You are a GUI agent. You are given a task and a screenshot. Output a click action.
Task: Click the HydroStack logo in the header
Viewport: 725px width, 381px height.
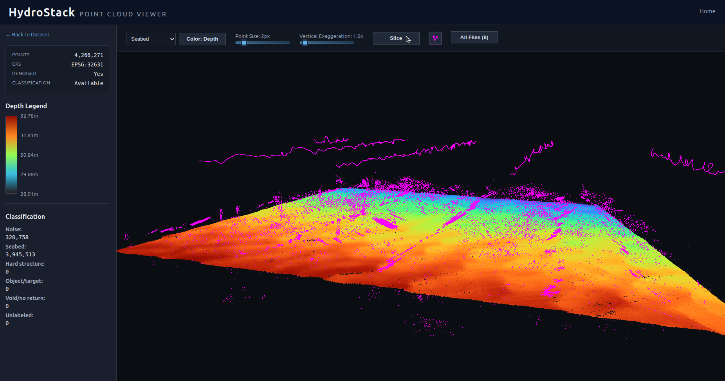tap(42, 12)
